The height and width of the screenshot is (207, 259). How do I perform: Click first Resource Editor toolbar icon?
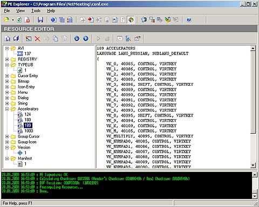[x=8, y=38]
